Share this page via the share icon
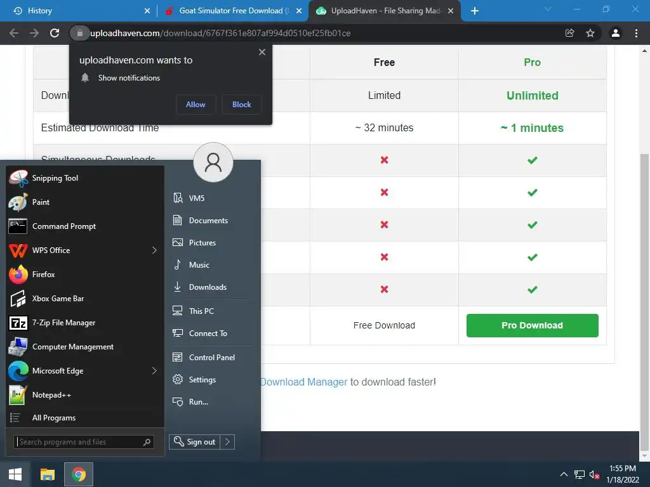The width and height of the screenshot is (650, 487). [x=569, y=33]
